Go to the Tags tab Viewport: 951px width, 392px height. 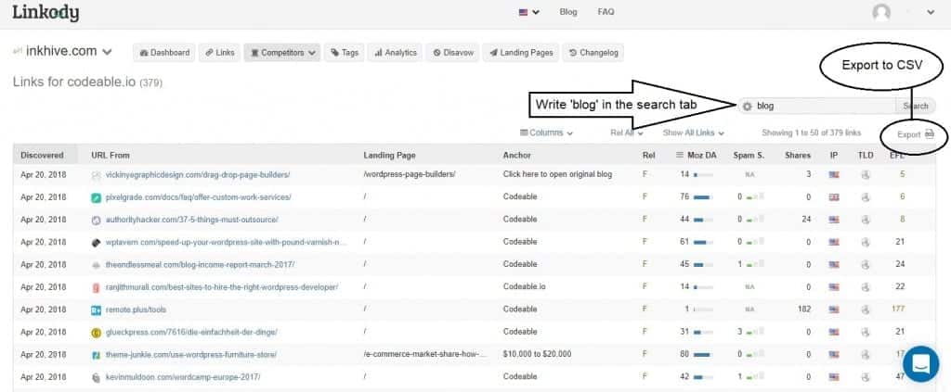[x=345, y=53]
